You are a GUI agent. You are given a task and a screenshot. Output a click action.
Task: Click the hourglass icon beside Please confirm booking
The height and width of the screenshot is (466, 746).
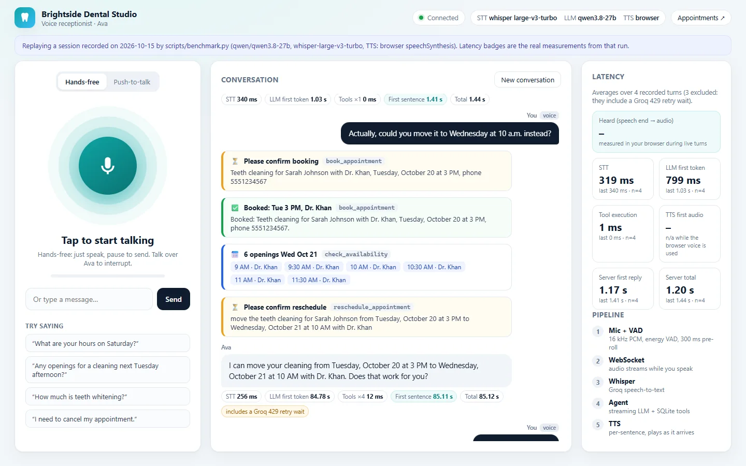point(235,161)
